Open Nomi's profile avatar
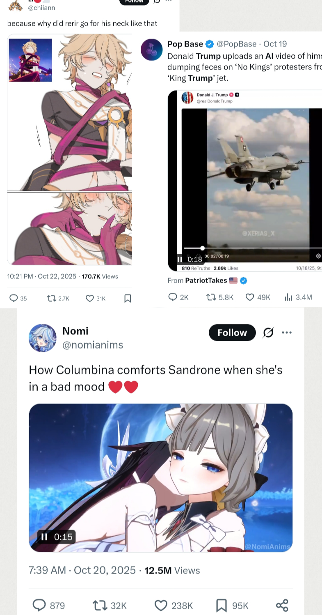The image size is (322, 615). click(43, 338)
